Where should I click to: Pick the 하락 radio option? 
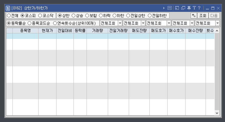105,16
